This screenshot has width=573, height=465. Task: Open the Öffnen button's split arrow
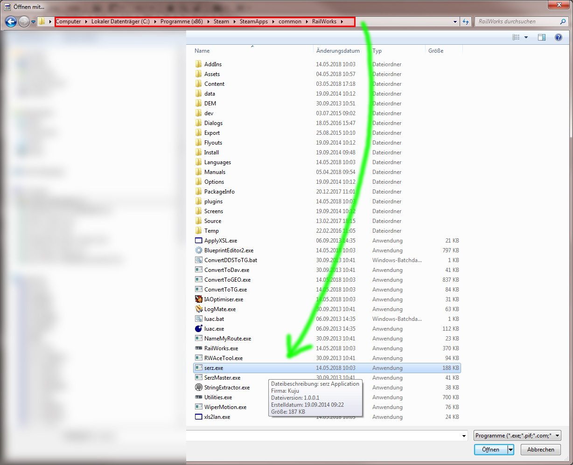511,450
